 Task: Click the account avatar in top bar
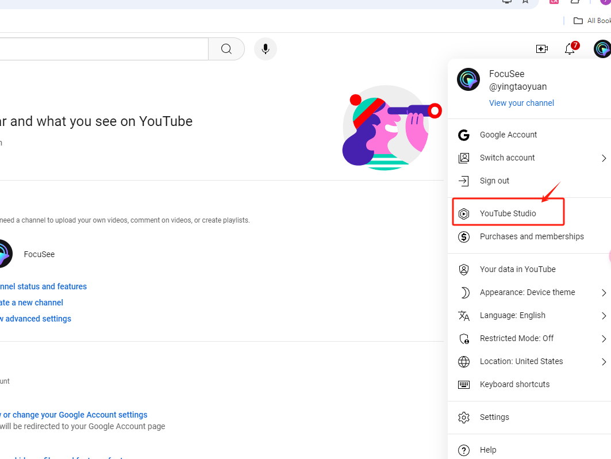(x=602, y=49)
